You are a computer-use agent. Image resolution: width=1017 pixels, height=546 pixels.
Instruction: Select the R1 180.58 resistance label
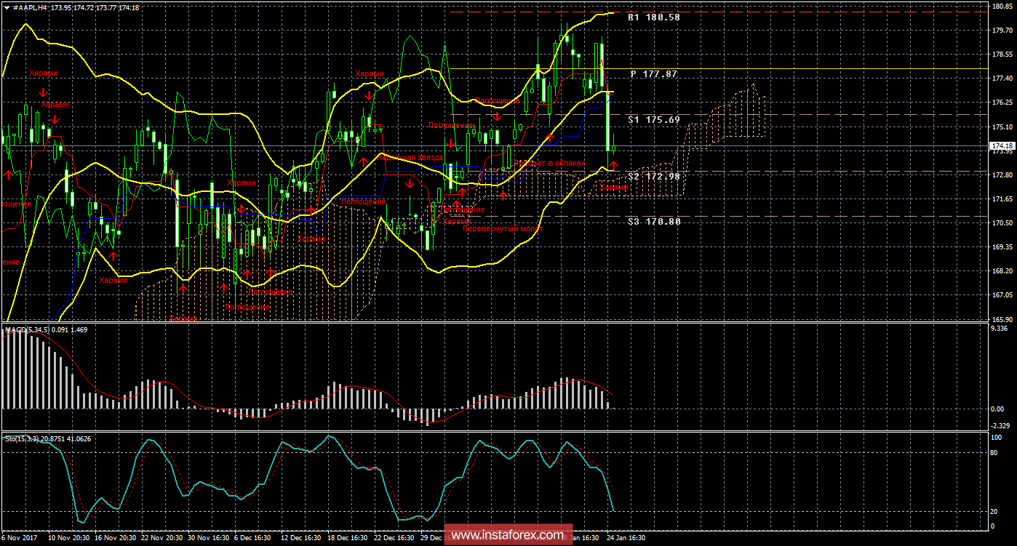(654, 17)
